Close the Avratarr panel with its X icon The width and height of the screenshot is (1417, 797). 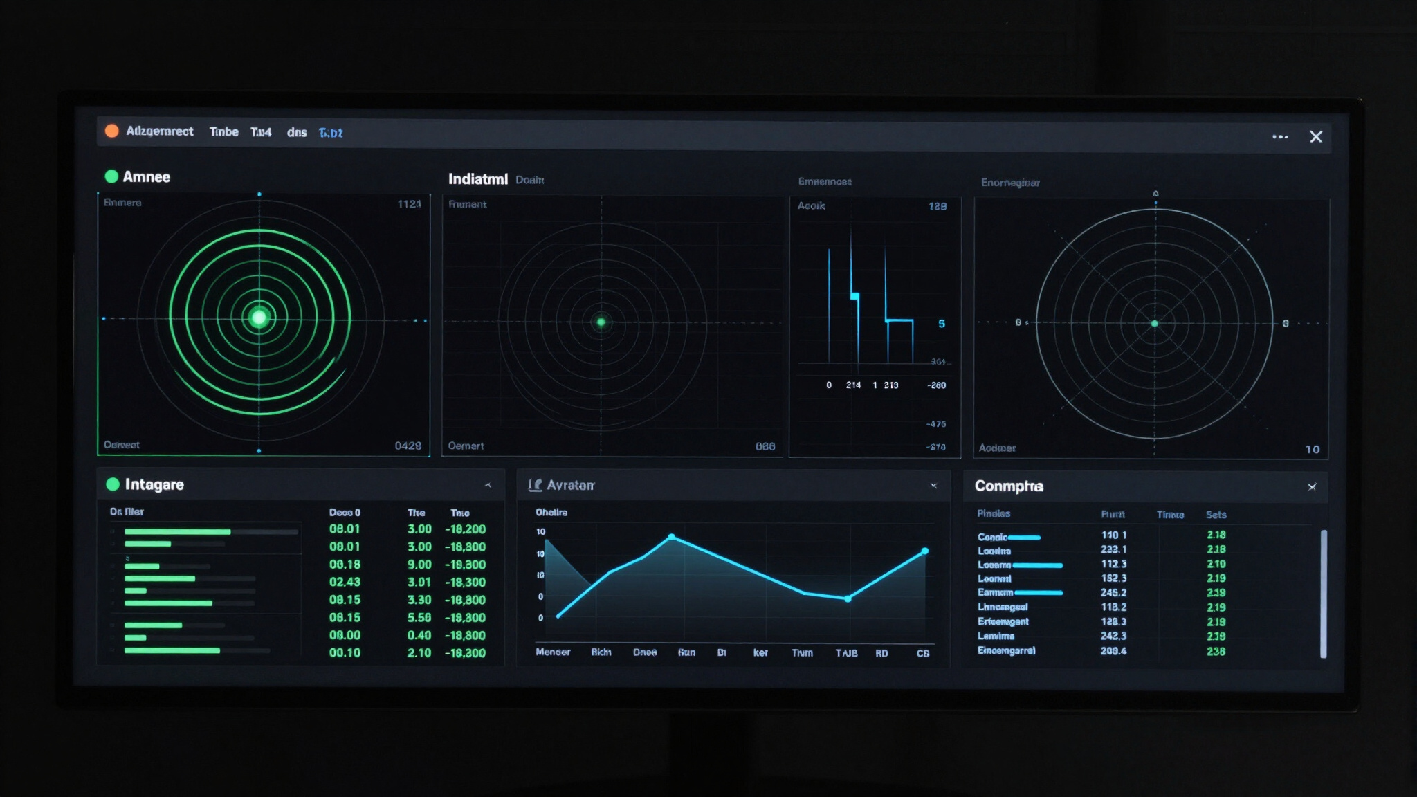click(x=933, y=486)
